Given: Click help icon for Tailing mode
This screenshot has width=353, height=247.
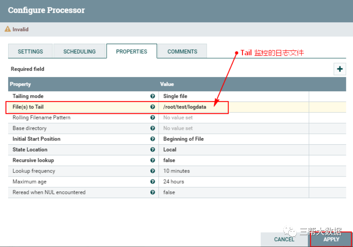Looking at the screenshot, I should point(153,96).
